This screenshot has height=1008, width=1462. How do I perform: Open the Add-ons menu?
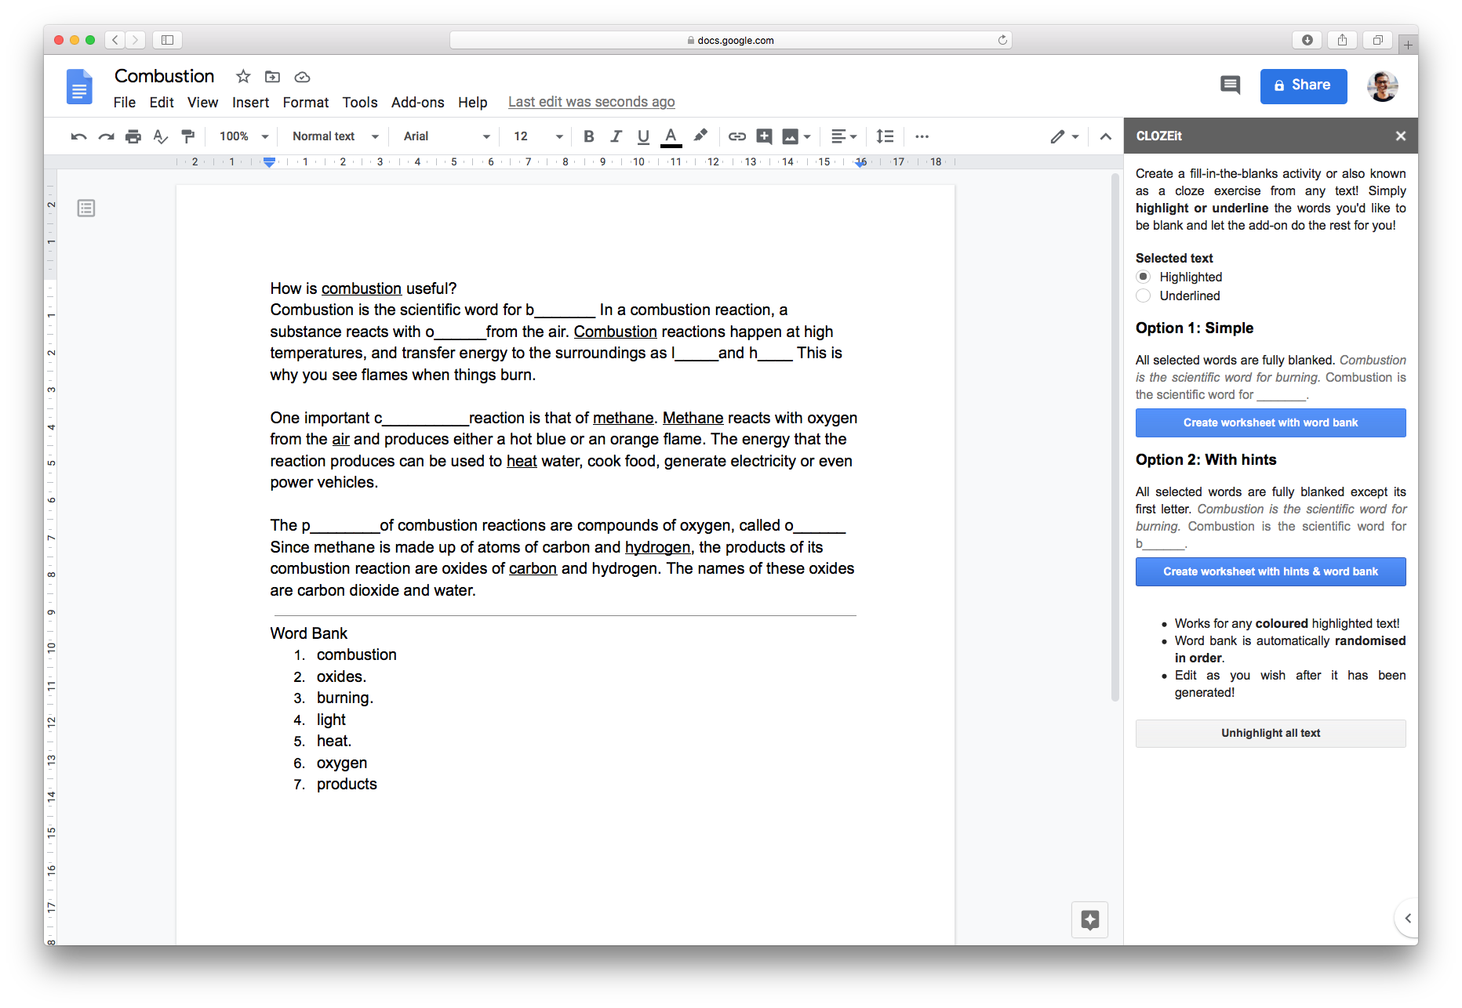point(418,103)
